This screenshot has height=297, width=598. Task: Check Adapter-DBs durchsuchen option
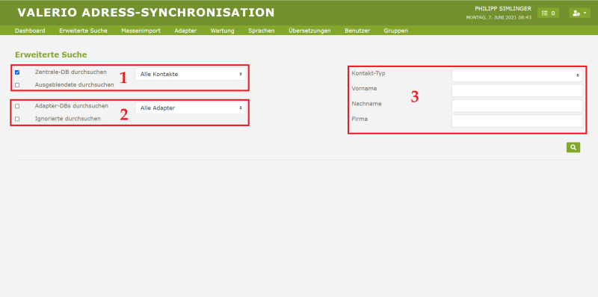click(17, 106)
